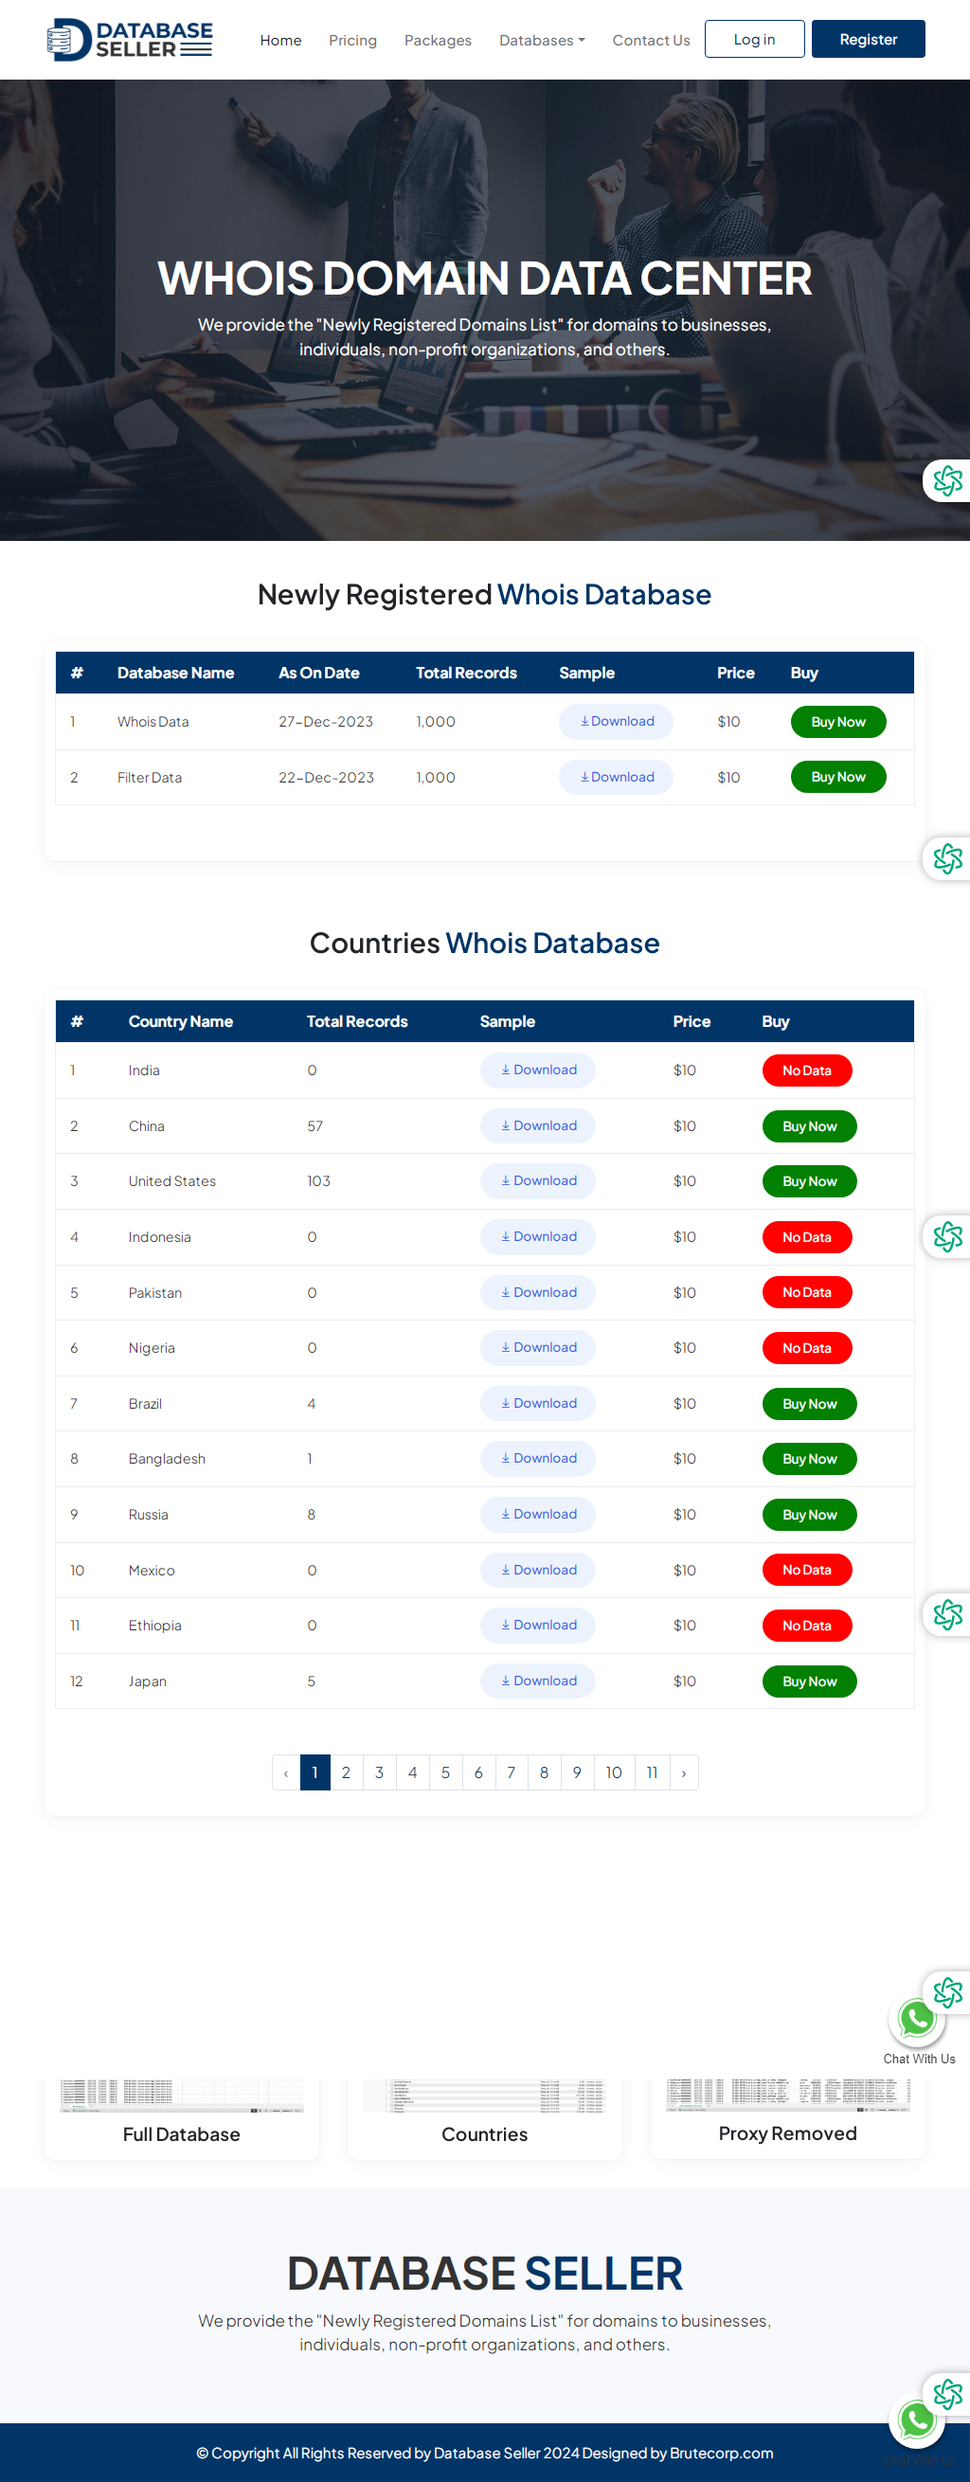This screenshot has height=2482, width=970.
Task: Buy the Filter Data database
Action: coord(837,777)
